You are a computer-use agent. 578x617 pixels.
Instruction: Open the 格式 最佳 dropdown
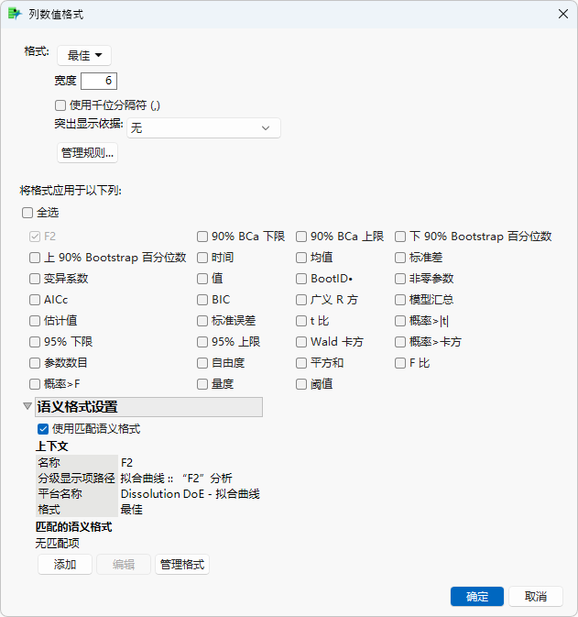84,55
